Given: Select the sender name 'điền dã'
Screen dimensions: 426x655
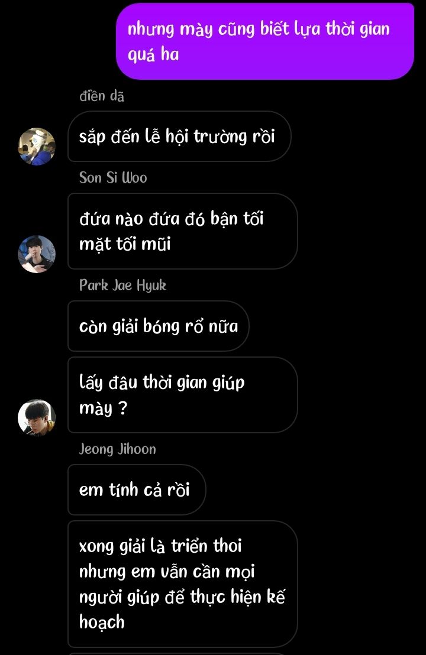Looking at the screenshot, I should point(102,96).
